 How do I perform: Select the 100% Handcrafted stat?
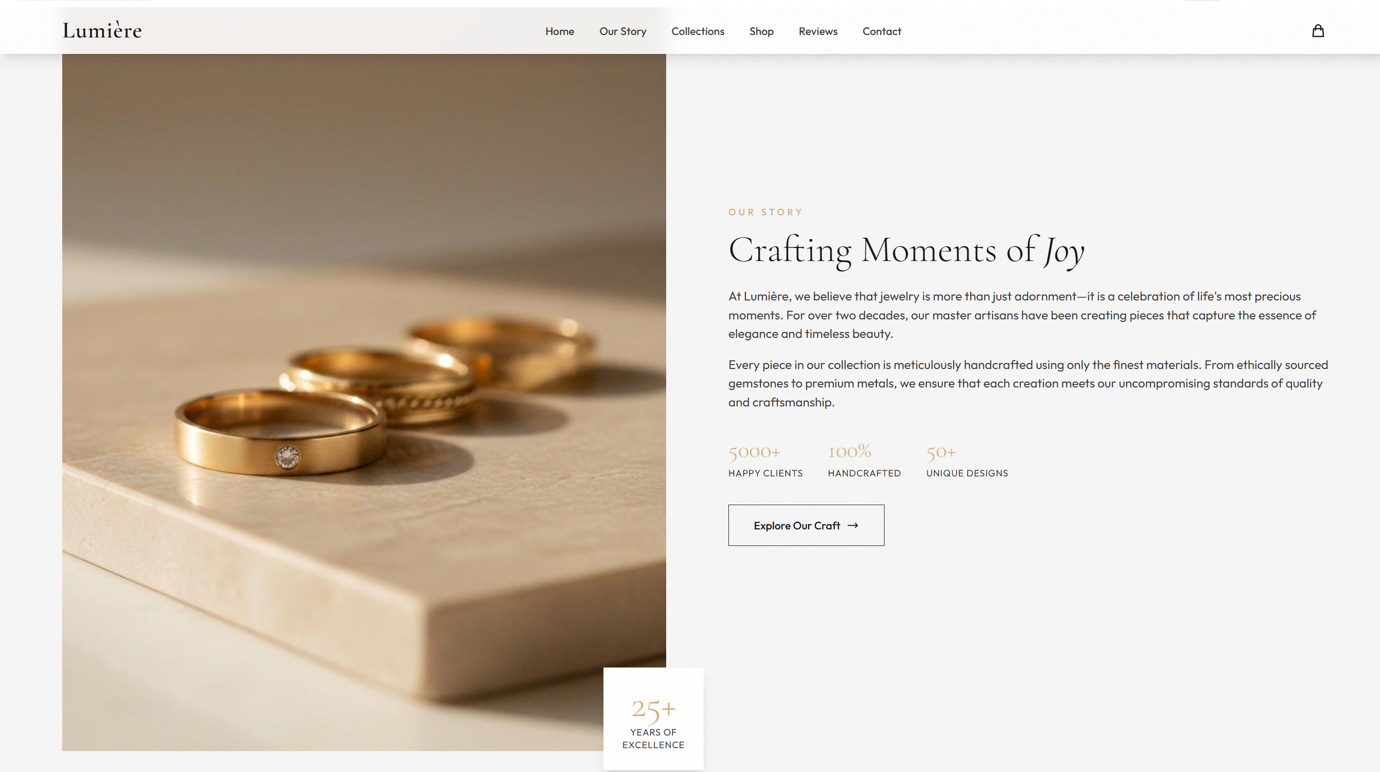coord(864,460)
